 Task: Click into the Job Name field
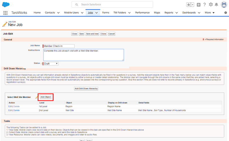click(59, 46)
